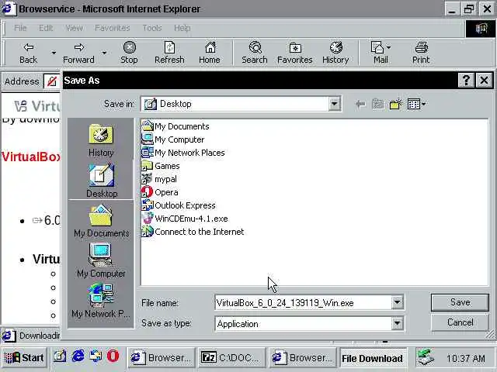Click the Forward toolbar button
This screenshot has height=372, width=497.
click(78, 53)
